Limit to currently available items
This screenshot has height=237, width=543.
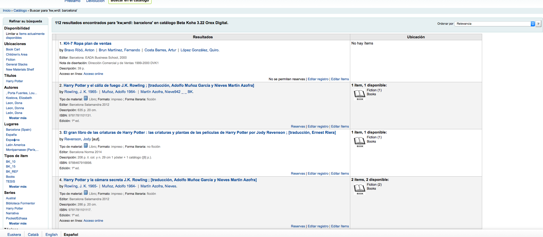(x=25, y=36)
